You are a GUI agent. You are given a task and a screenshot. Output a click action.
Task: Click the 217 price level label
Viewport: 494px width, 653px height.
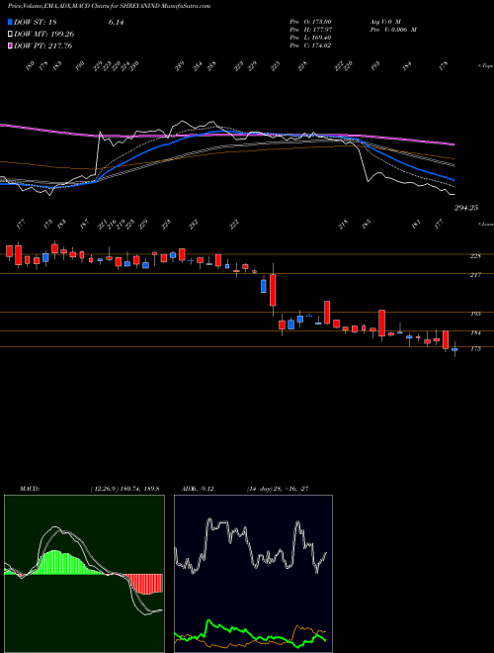475,275
